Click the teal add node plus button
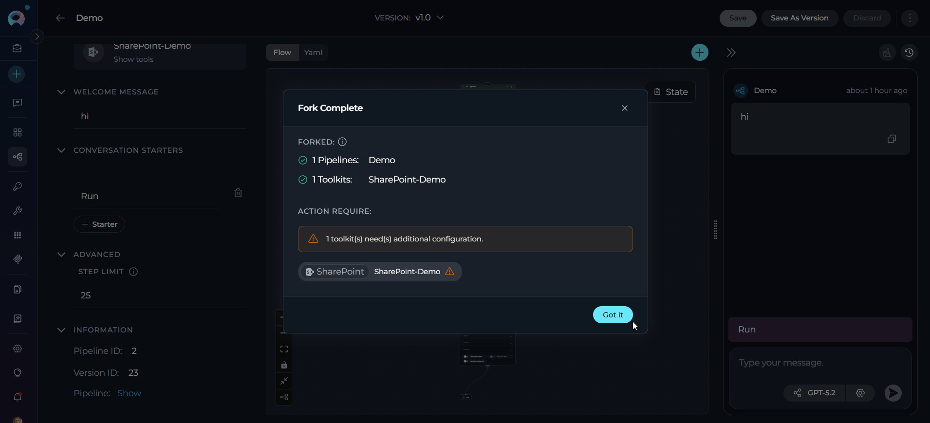Viewport: 930px width, 423px height. tap(700, 53)
